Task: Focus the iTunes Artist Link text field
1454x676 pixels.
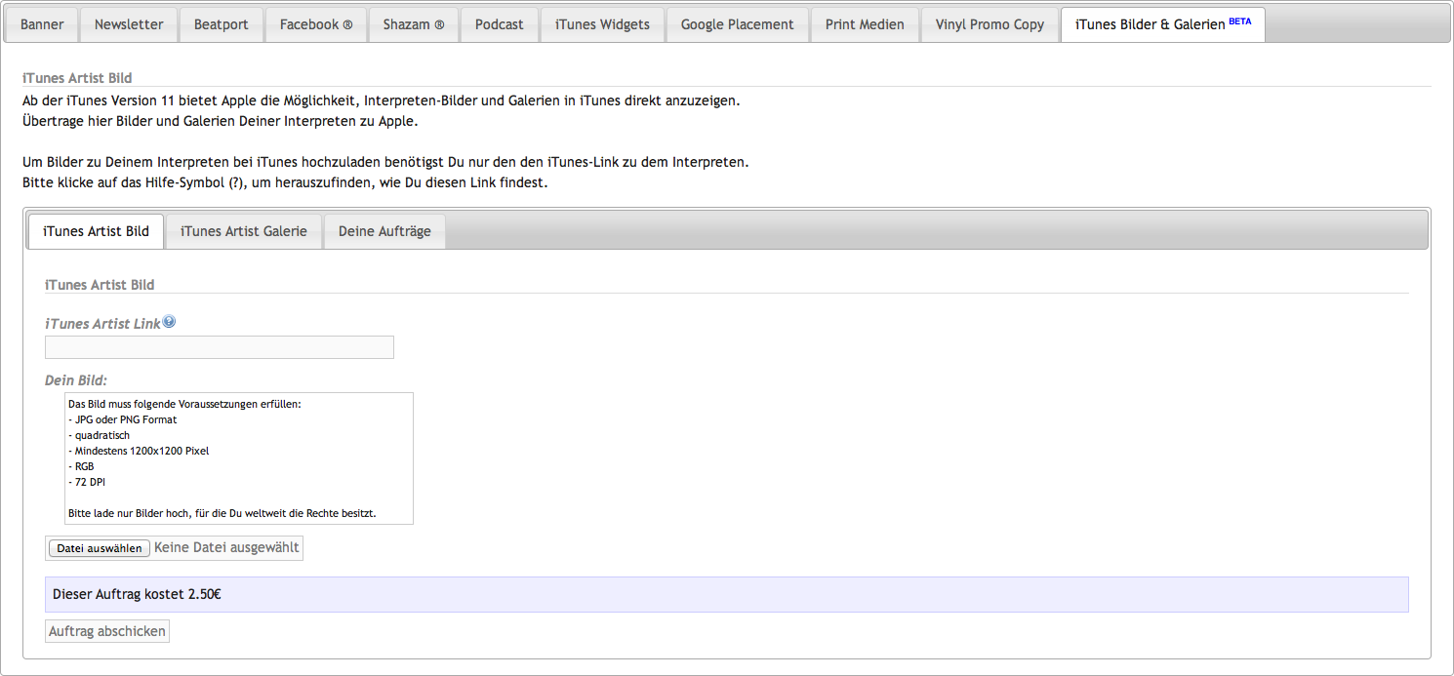Action: [x=220, y=347]
